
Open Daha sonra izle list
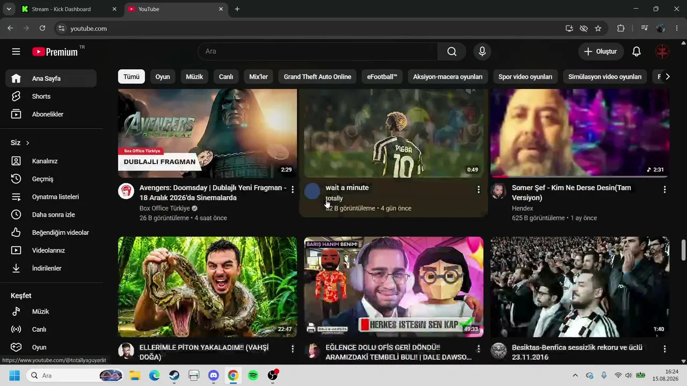point(52,214)
